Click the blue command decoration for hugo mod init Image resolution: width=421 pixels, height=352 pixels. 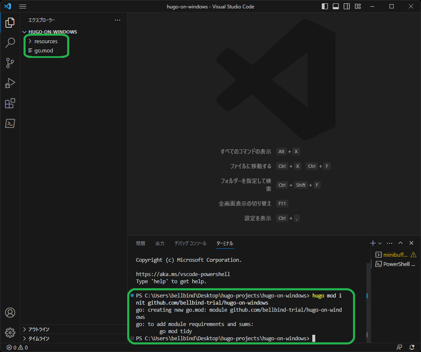132,295
